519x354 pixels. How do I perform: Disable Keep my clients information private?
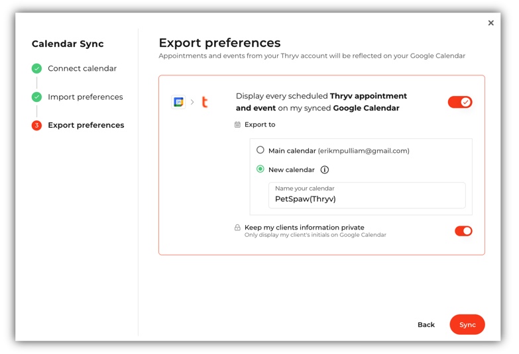point(463,231)
